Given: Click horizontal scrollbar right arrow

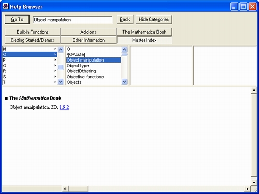Looking at the screenshot, I should [x=247, y=189].
